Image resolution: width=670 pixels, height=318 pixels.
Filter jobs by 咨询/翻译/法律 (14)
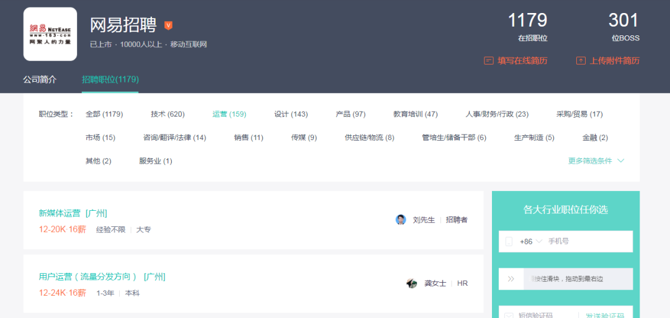175,138
